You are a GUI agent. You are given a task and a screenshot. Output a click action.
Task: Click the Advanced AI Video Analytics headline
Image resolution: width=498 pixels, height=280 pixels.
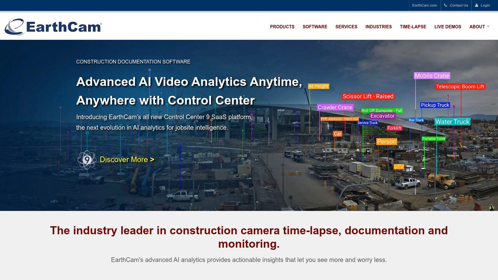tap(189, 91)
